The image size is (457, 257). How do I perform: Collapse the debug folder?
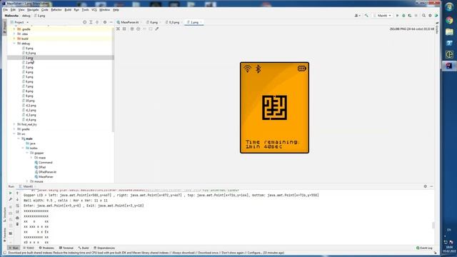[14, 44]
